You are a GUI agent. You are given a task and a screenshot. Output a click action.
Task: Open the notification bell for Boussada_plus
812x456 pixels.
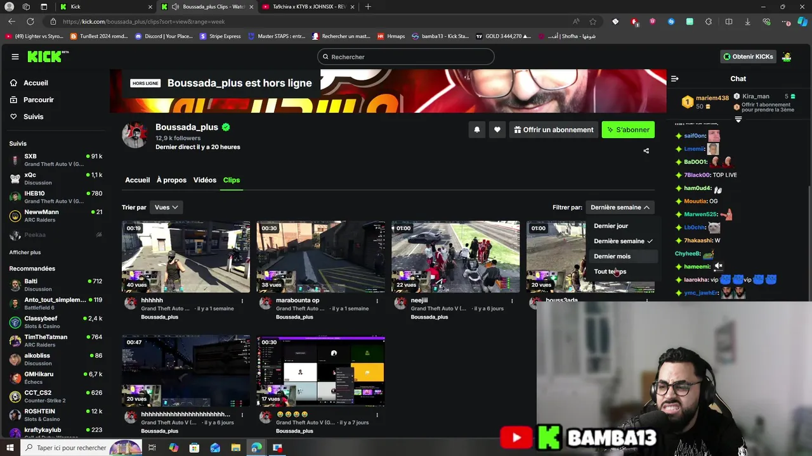click(477, 130)
